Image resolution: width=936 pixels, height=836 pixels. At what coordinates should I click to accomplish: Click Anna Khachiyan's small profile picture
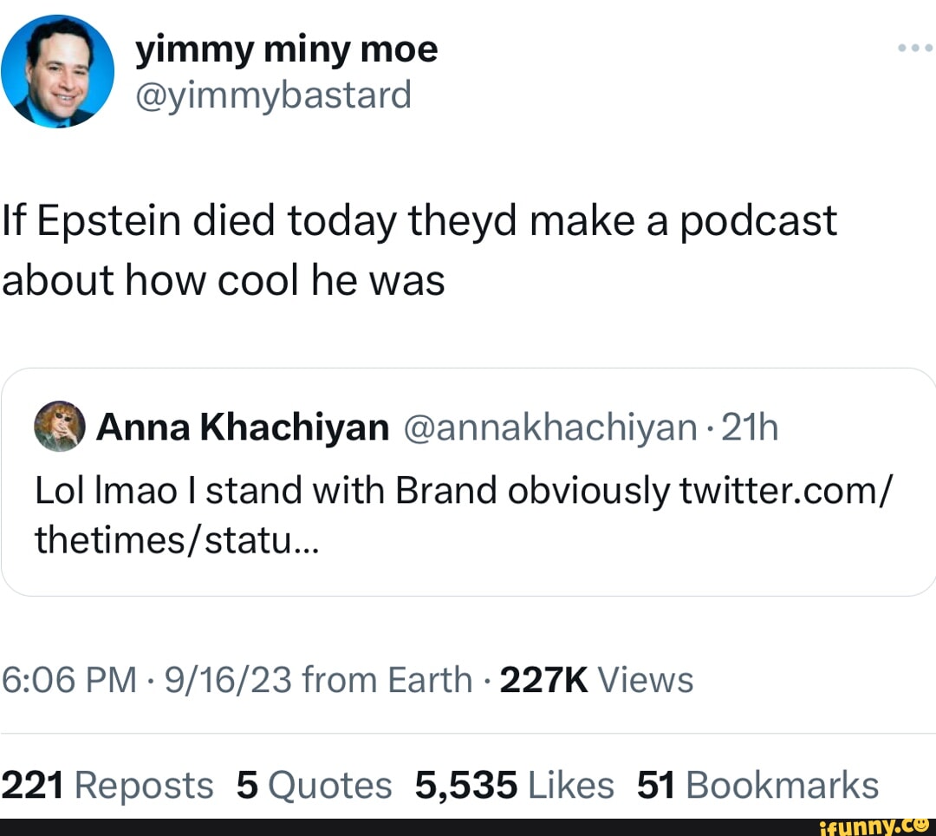(x=59, y=426)
